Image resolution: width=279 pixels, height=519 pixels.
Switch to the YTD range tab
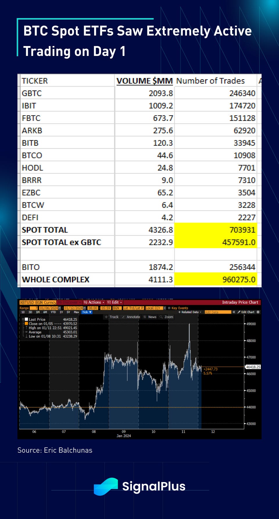(x=53, y=312)
